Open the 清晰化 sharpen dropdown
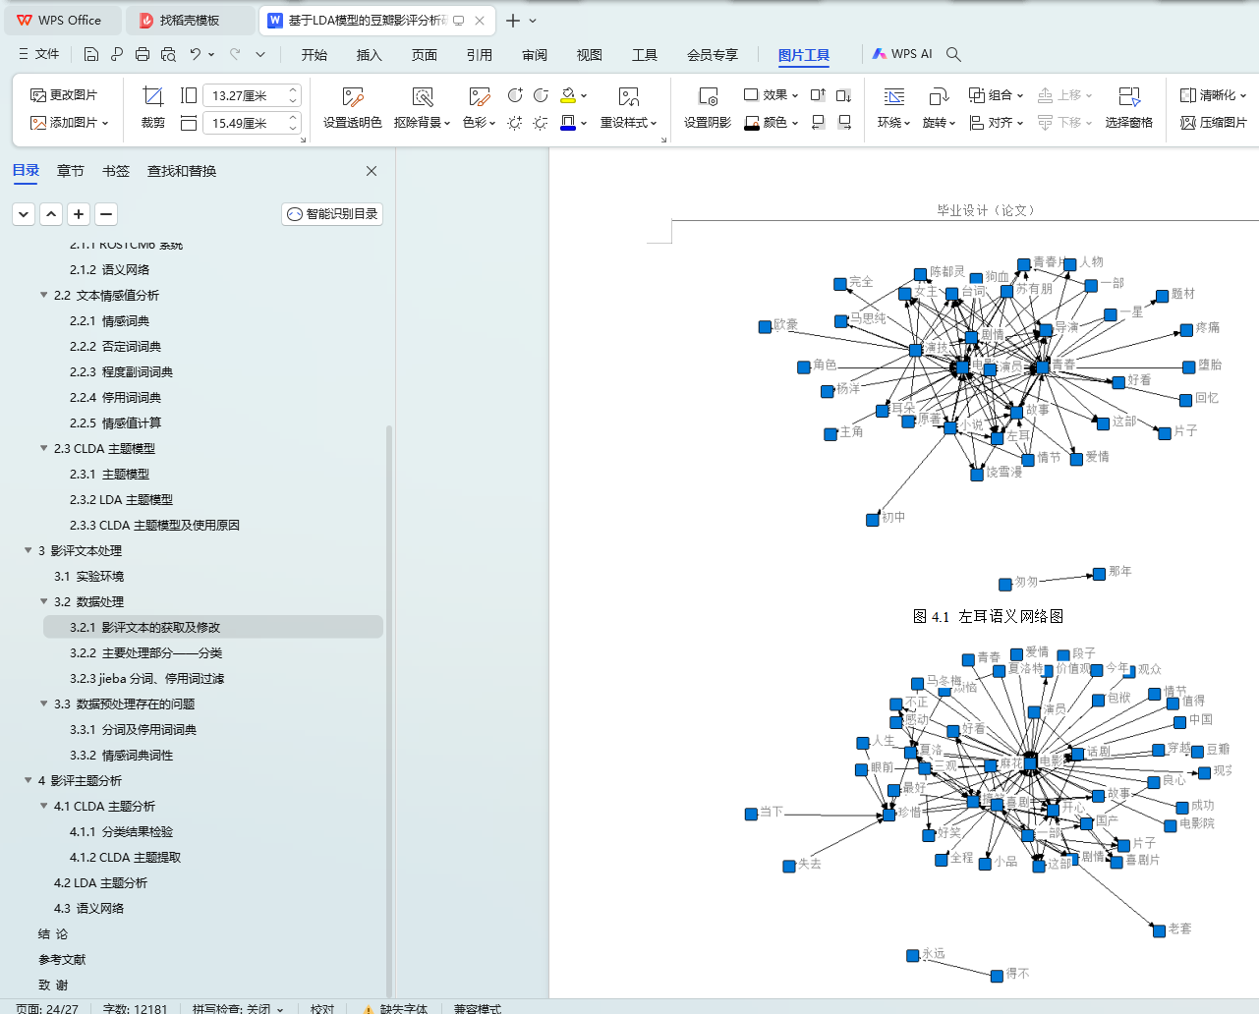This screenshot has width=1259, height=1014. [1214, 95]
